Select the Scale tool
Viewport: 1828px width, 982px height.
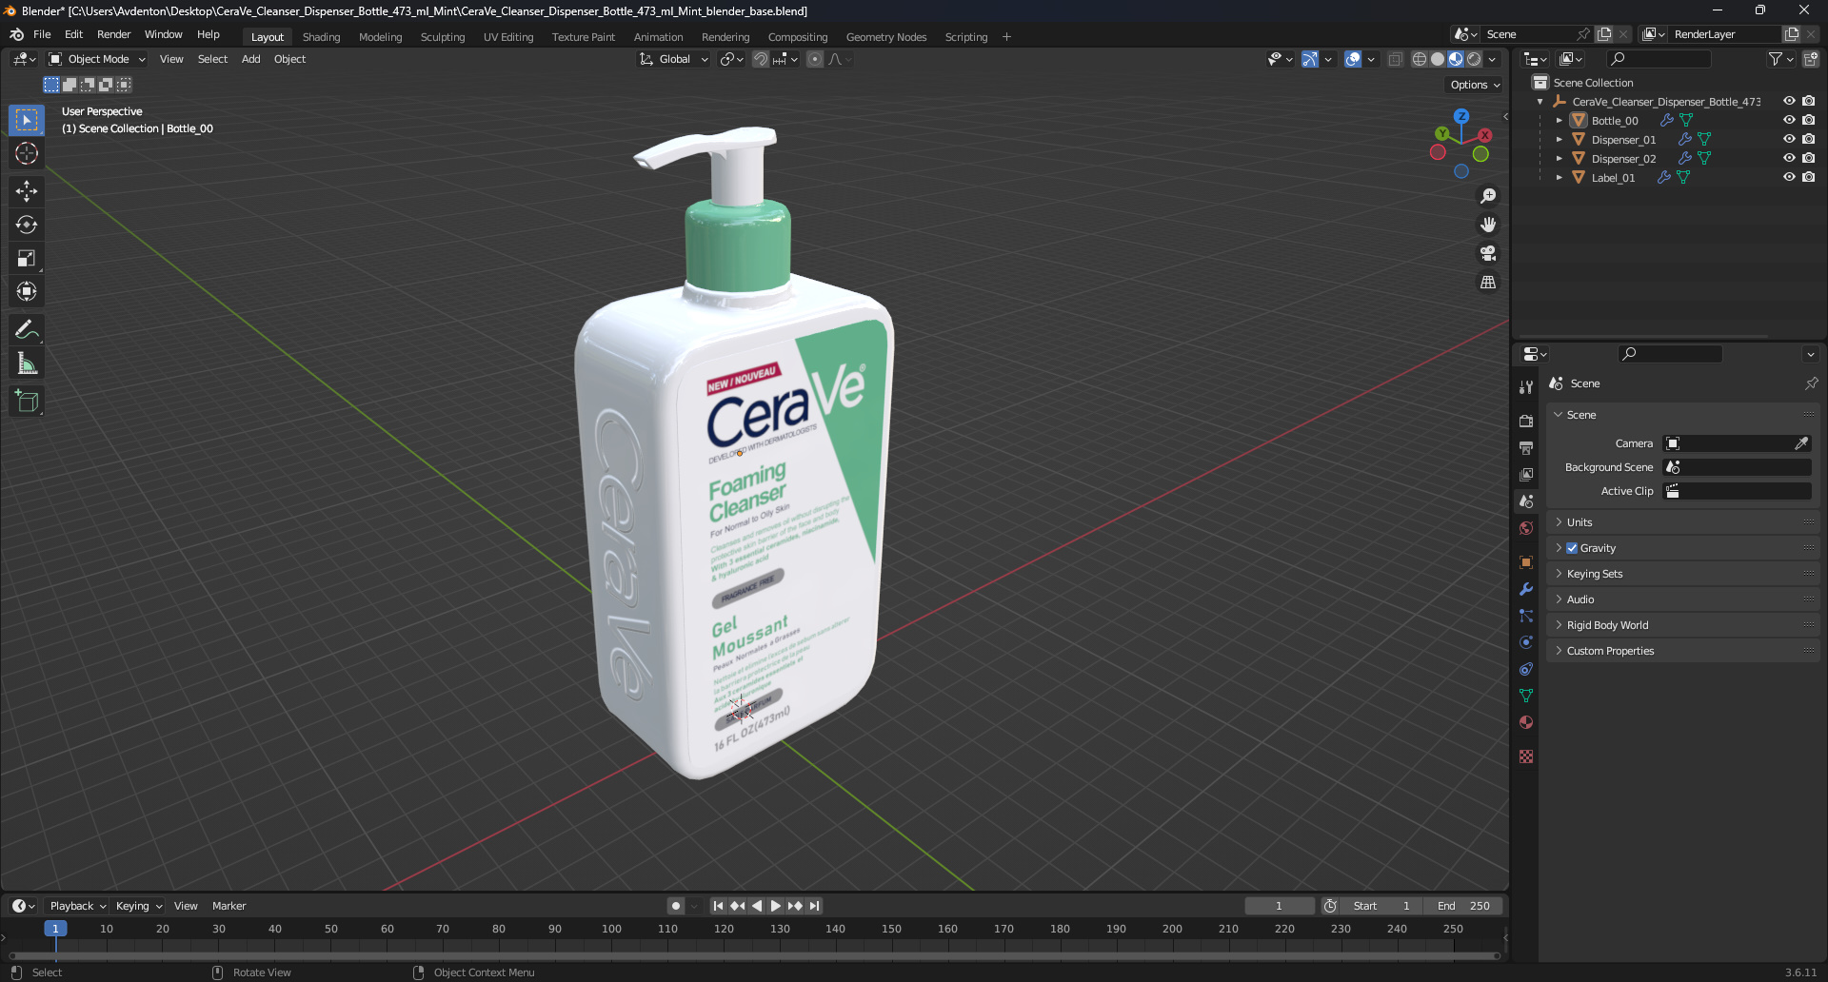point(27,258)
